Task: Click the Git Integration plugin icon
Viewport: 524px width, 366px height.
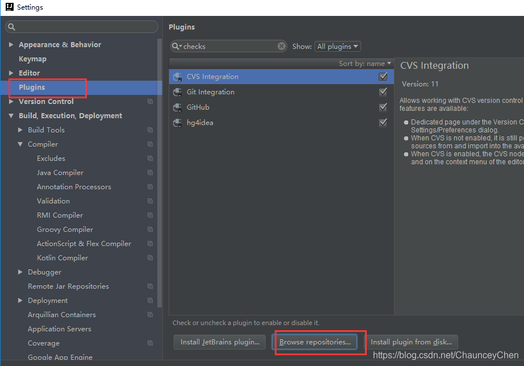Action: pos(178,92)
